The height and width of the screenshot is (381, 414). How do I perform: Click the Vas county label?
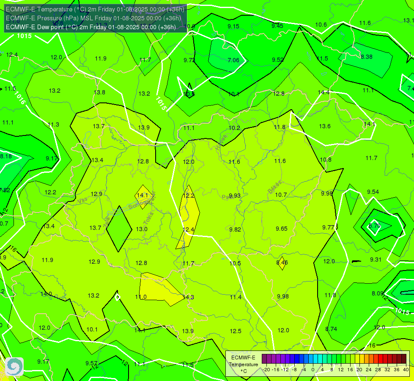(82, 201)
